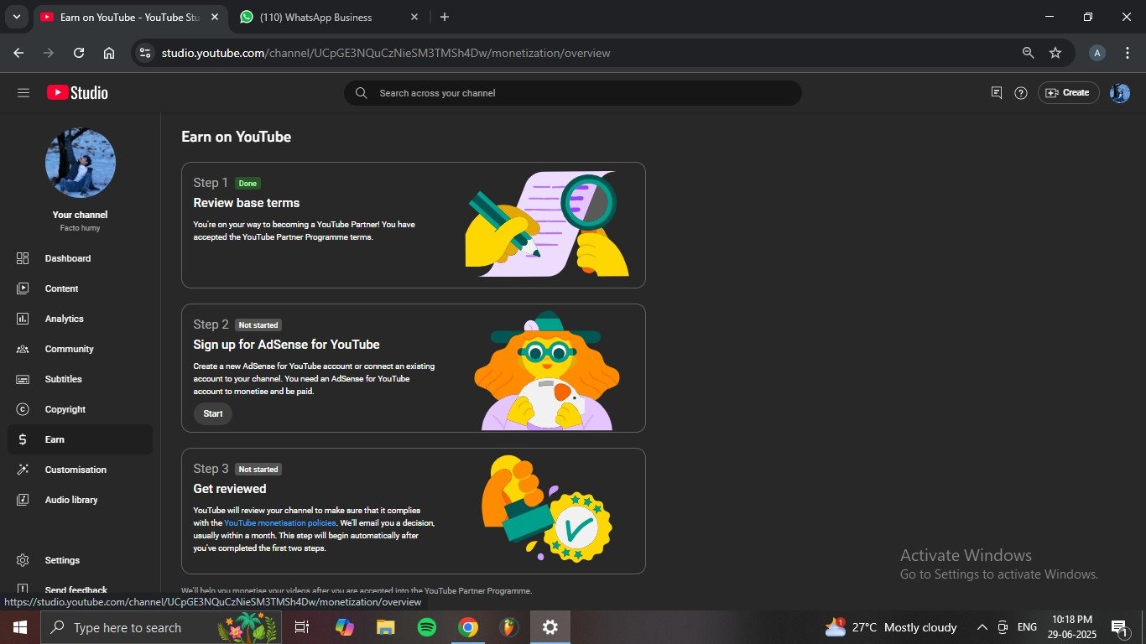Close the Earn on YouTube tab
The height and width of the screenshot is (644, 1146).
215,17
